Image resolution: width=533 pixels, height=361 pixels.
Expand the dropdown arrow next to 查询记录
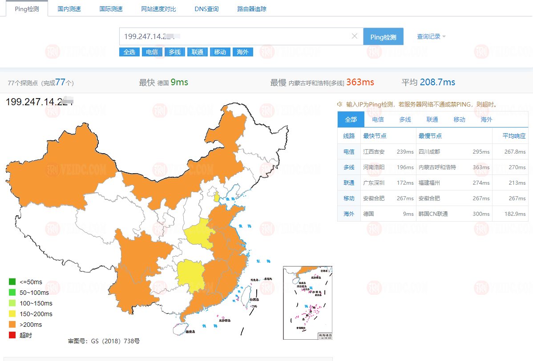[443, 36]
